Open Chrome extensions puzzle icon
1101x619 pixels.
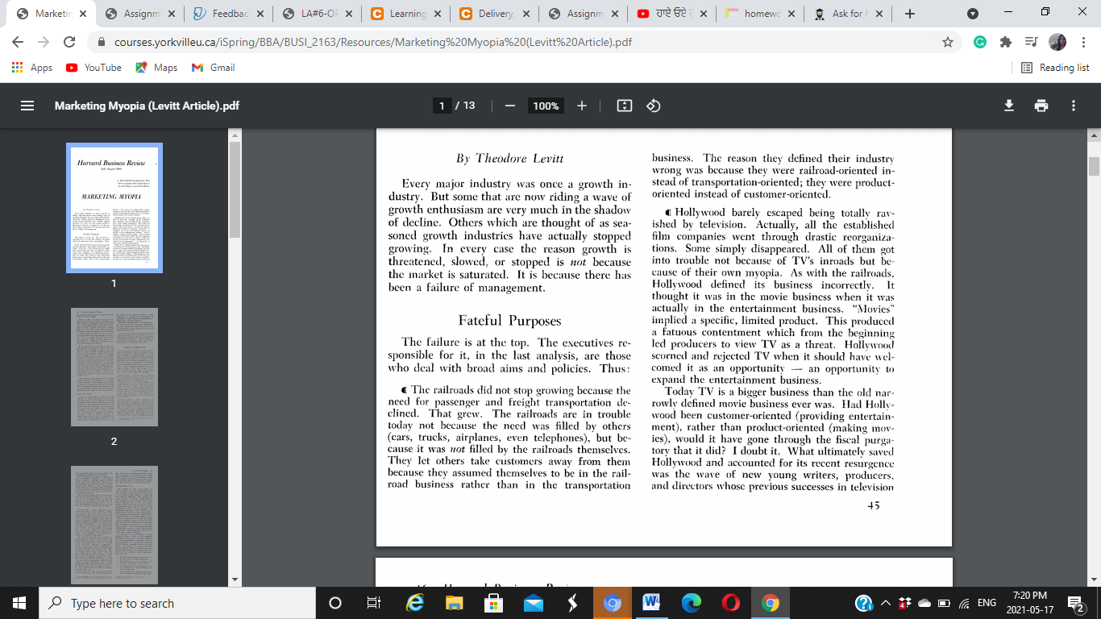1005,42
